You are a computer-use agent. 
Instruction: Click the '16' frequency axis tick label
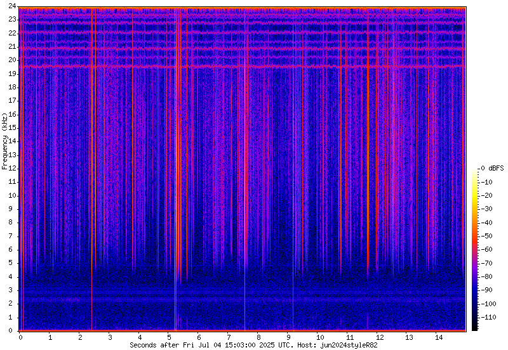coord(12,114)
